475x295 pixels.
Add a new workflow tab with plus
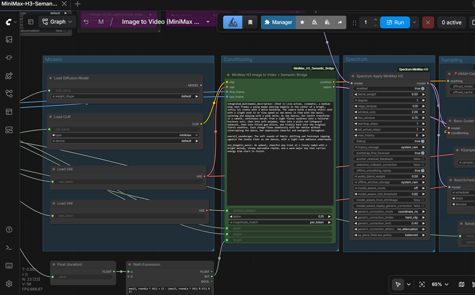click(78, 4)
